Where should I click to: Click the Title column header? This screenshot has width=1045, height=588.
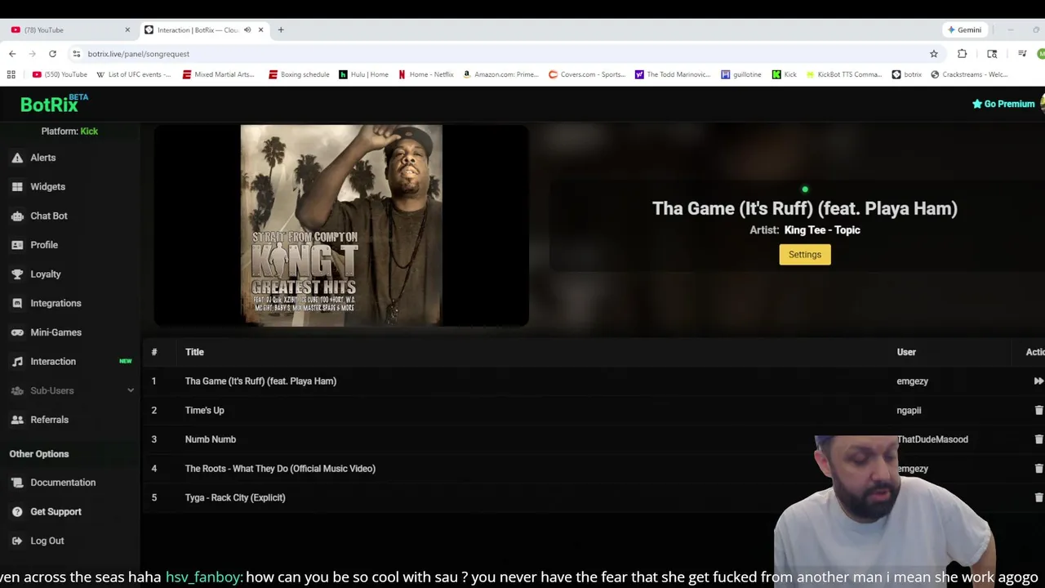[x=194, y=352]
